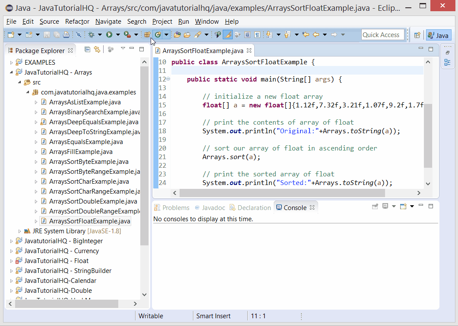This screenshot has width=458, height=326.
Task: Expand the JRE System Library node
Action: [19, 231]
